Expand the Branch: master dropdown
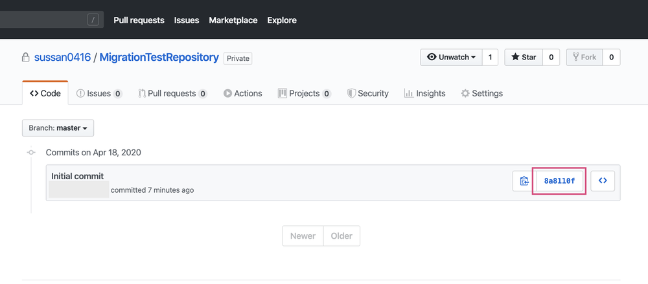648x284 pixels. 58,128
